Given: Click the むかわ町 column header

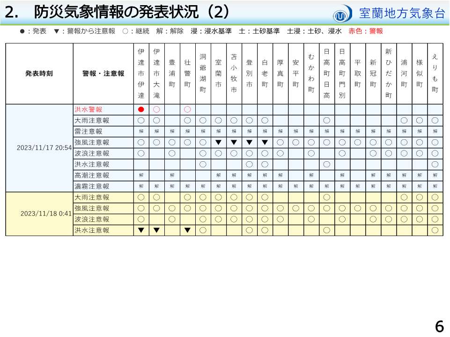Looking at the screenshot, I should 311,73.
